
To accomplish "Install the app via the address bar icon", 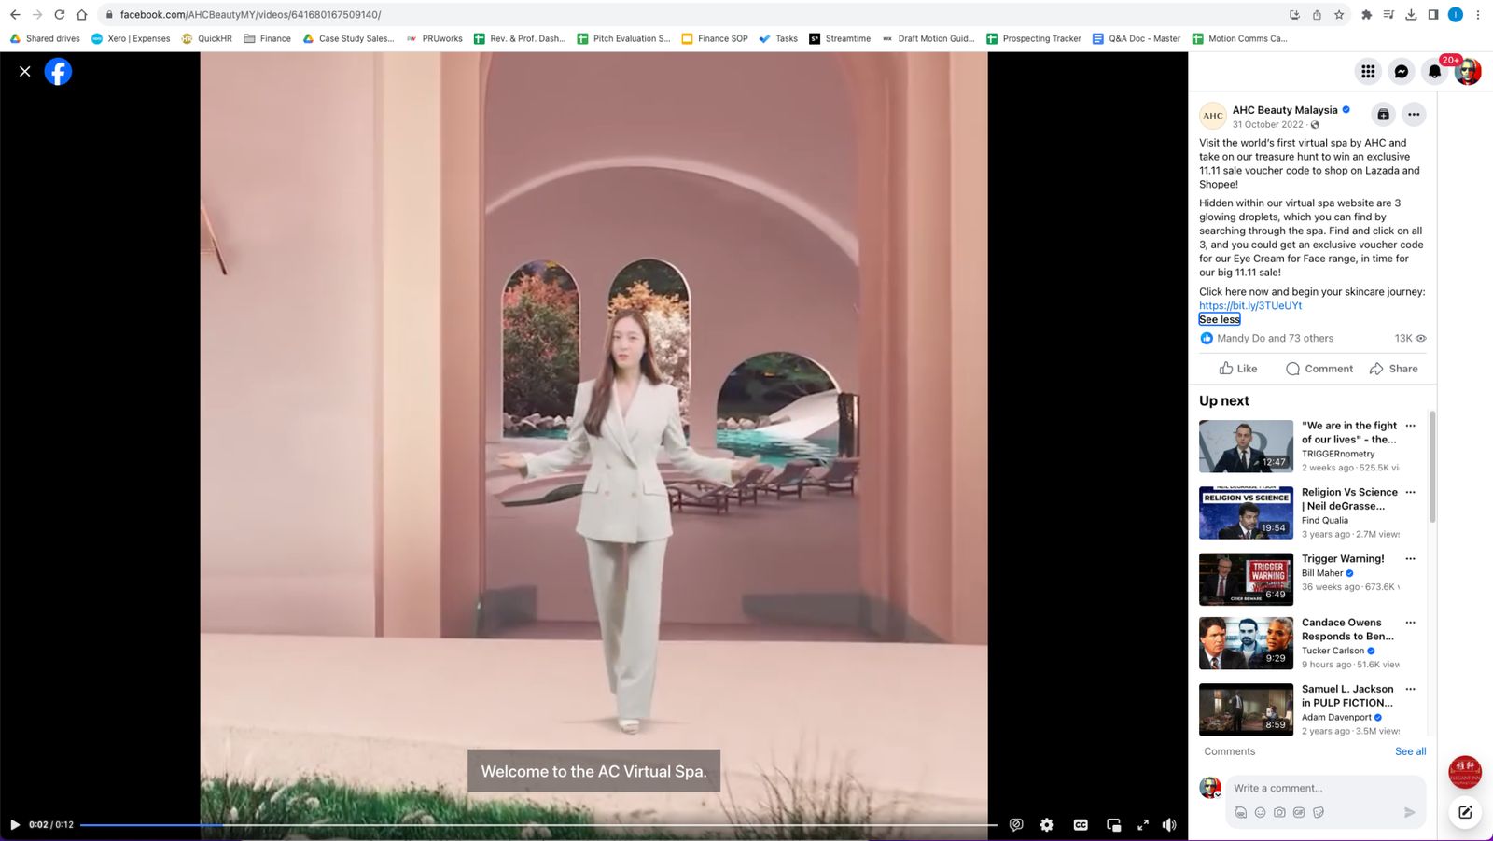I will [1294, 14].
